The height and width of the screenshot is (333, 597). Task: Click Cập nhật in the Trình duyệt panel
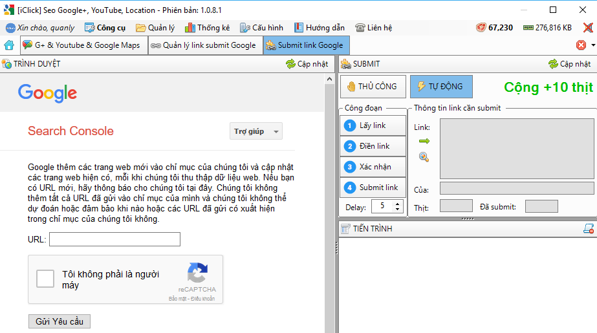(x=307, y=64)
